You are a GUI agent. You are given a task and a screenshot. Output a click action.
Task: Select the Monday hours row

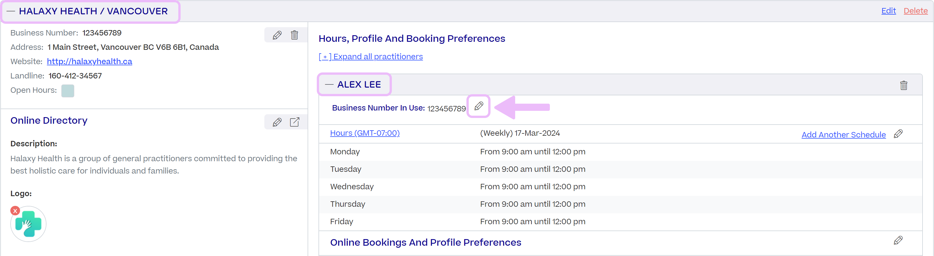pyautogui.click(x=458, y=152)
